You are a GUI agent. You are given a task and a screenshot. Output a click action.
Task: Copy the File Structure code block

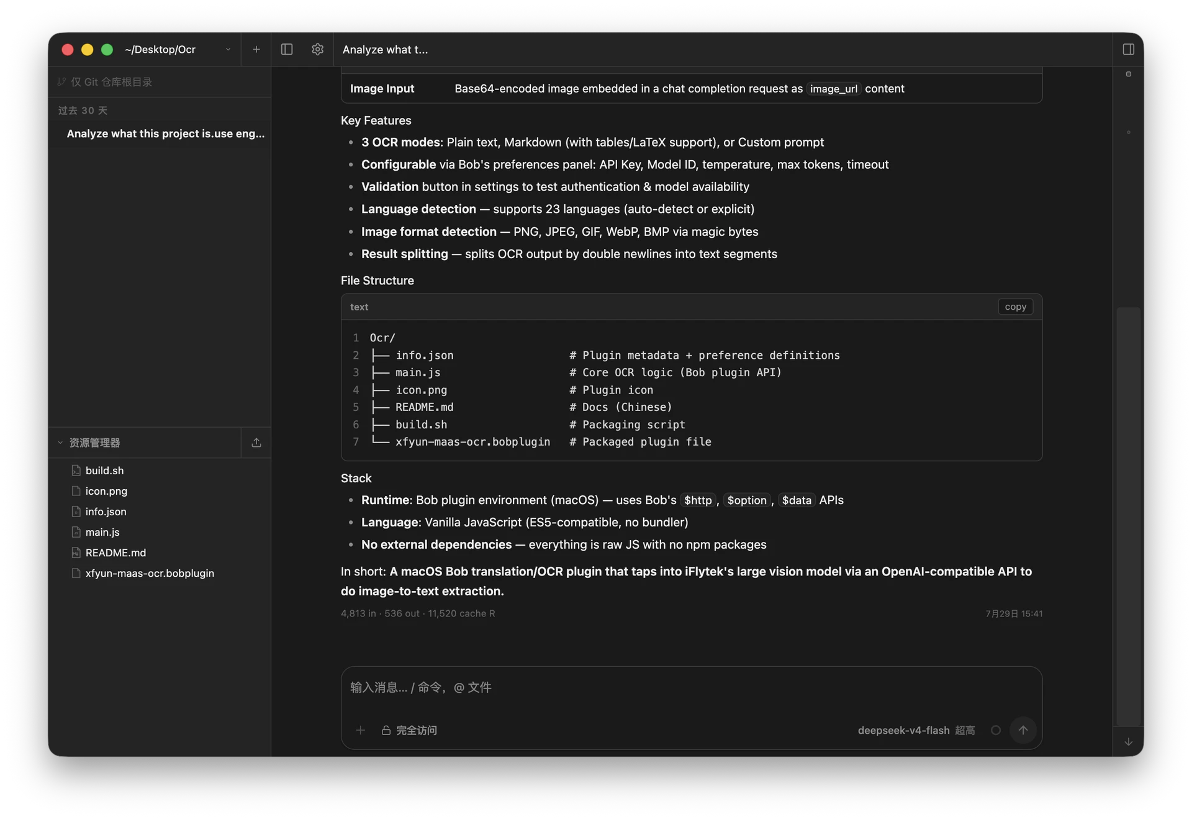coord(1015,307)
